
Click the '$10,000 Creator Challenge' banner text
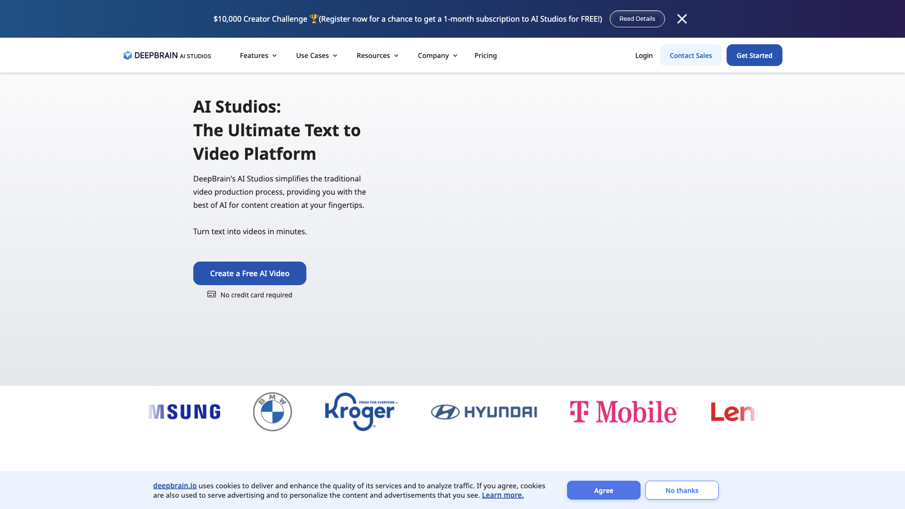(x=260, y=19)
